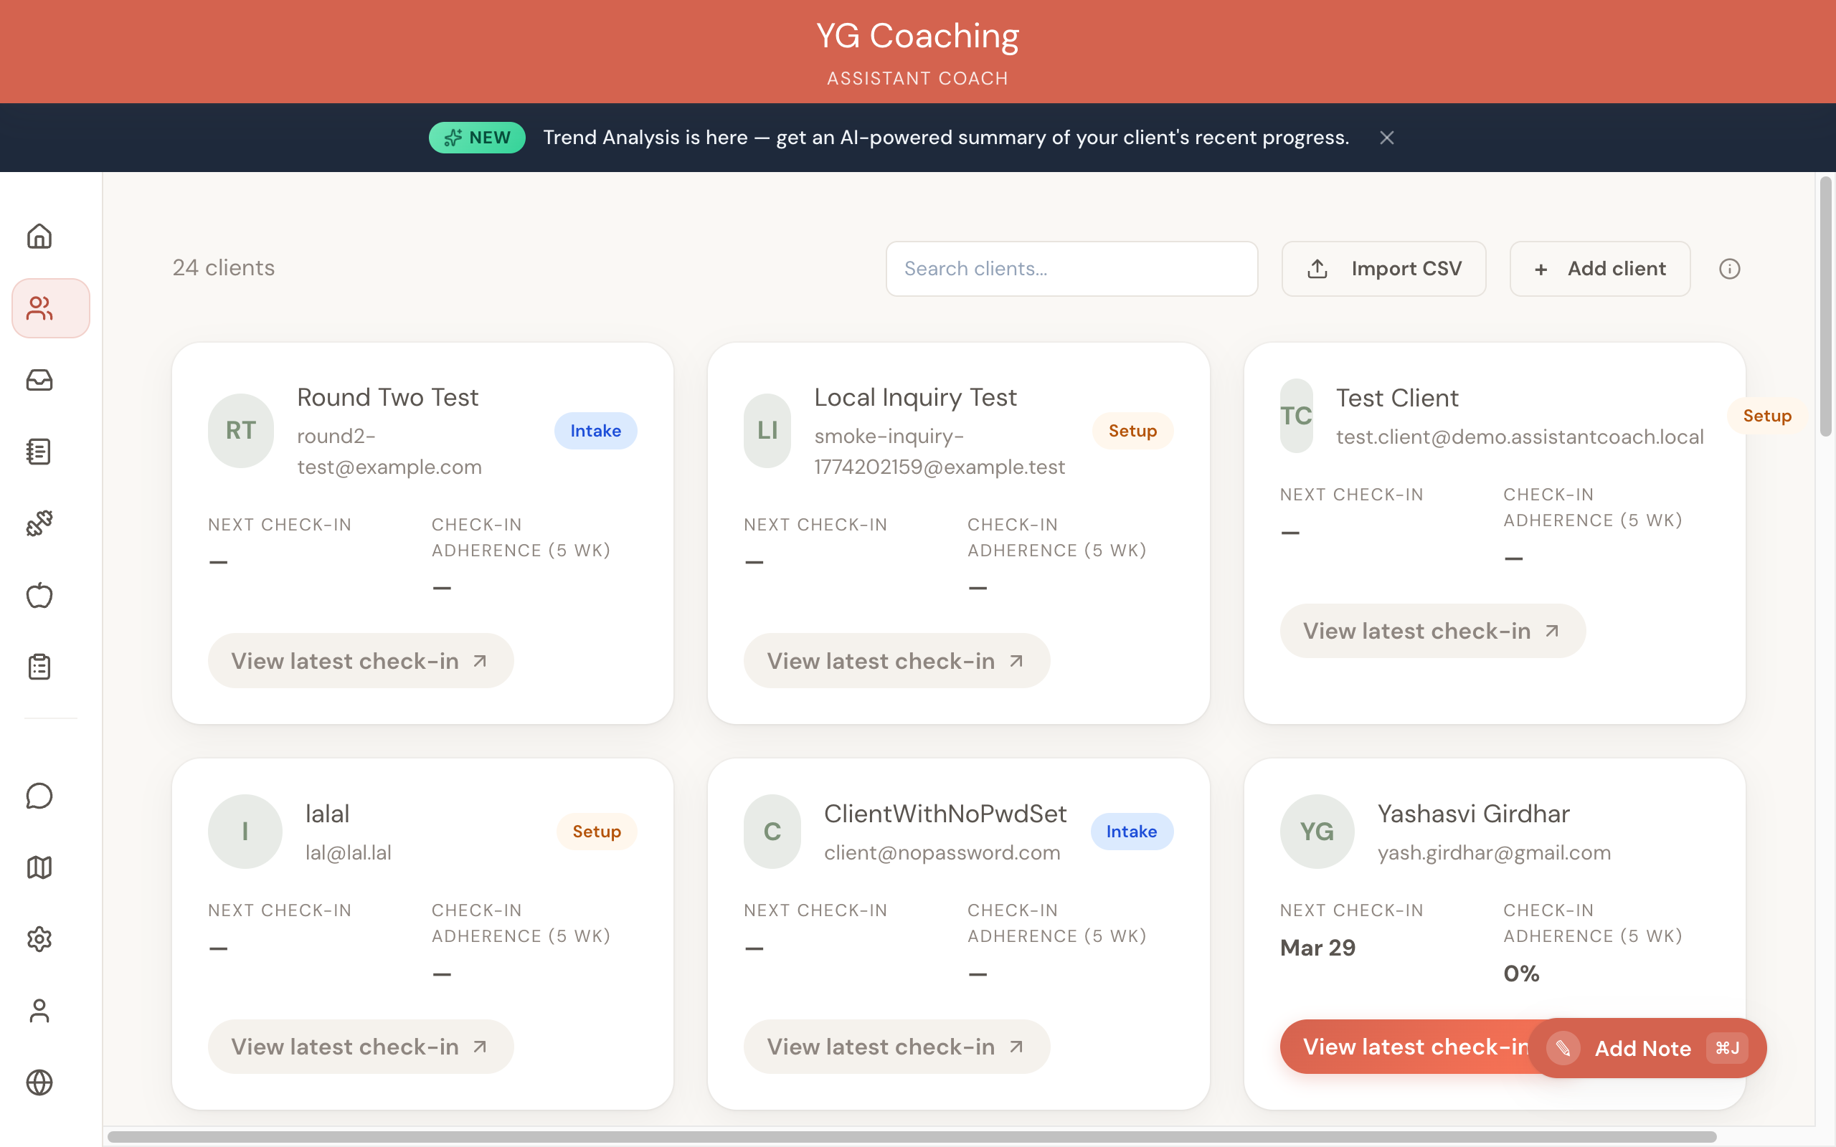Open the Nutrition apple icon

[x=39, y=596]
